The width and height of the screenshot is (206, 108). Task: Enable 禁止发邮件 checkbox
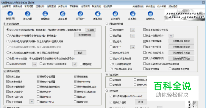pos(111,30)
